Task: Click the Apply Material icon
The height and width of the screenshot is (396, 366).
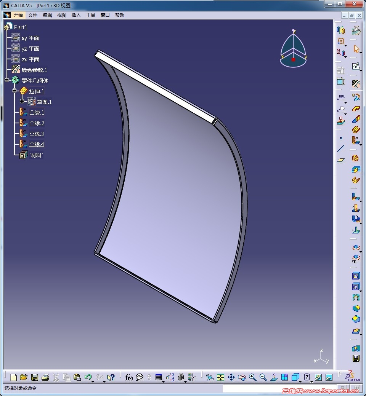Action: click(341, 121)
